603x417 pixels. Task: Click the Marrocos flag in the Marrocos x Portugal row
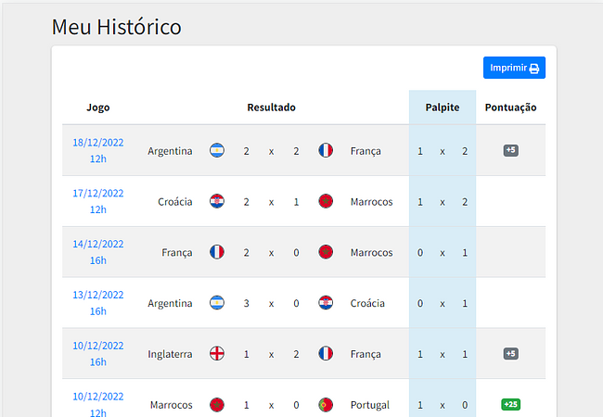(x=217, y=405)
